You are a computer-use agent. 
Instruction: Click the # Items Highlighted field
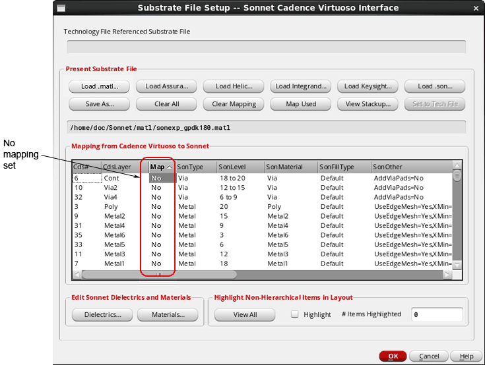tap(437, 314)
